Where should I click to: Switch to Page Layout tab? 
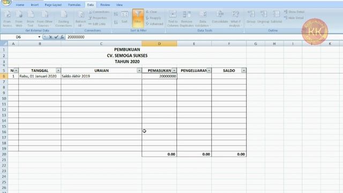(53, 5)
